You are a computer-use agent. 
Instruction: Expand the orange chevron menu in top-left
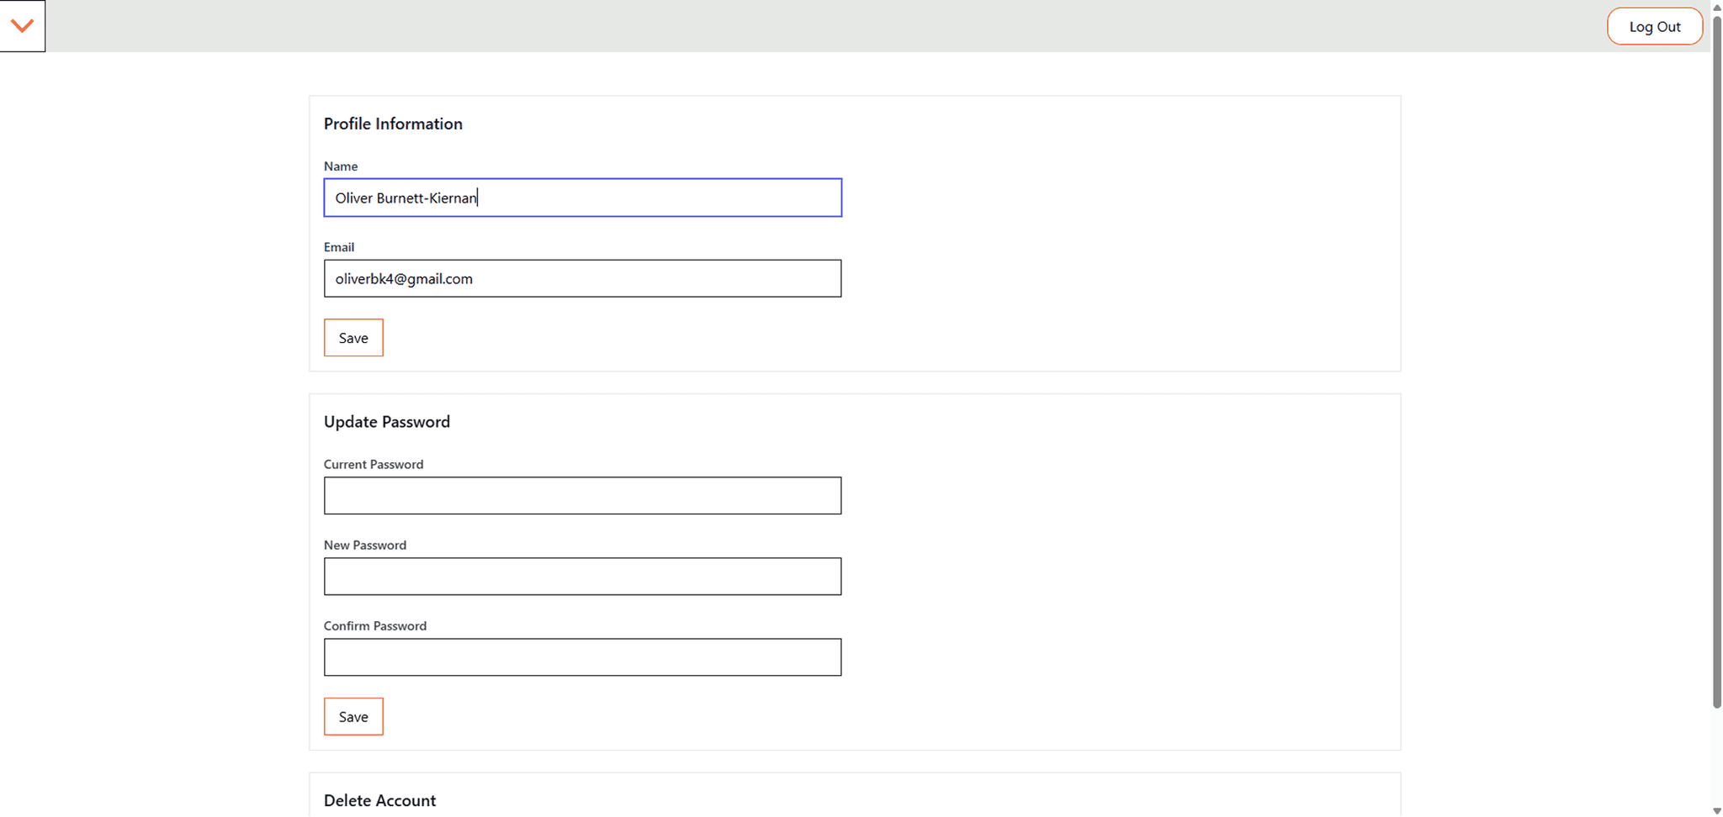pos(23,26)
